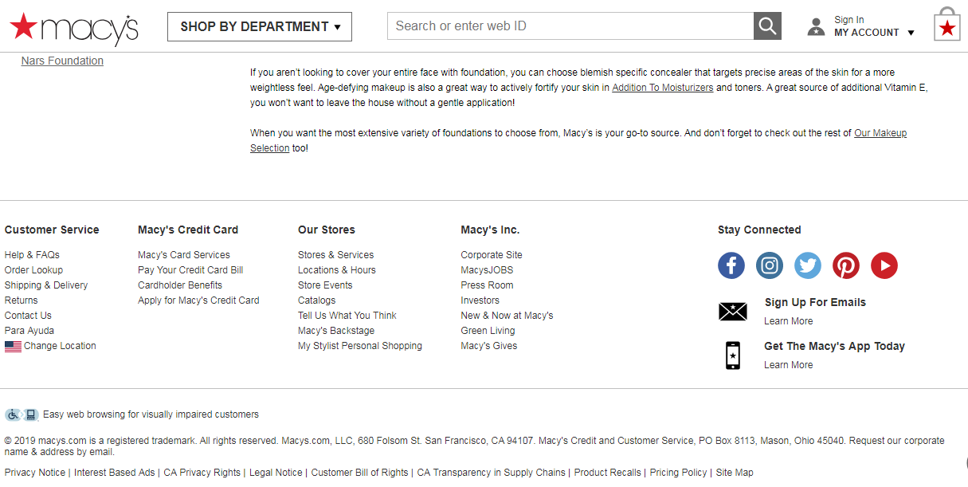Open Shipping & Delivery page
The height and width of the screenshot is (487, 968).
click(46, 285)
